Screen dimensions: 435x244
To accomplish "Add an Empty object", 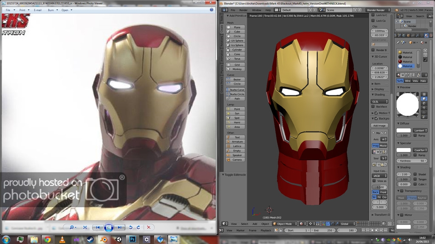I will point(235,151).
